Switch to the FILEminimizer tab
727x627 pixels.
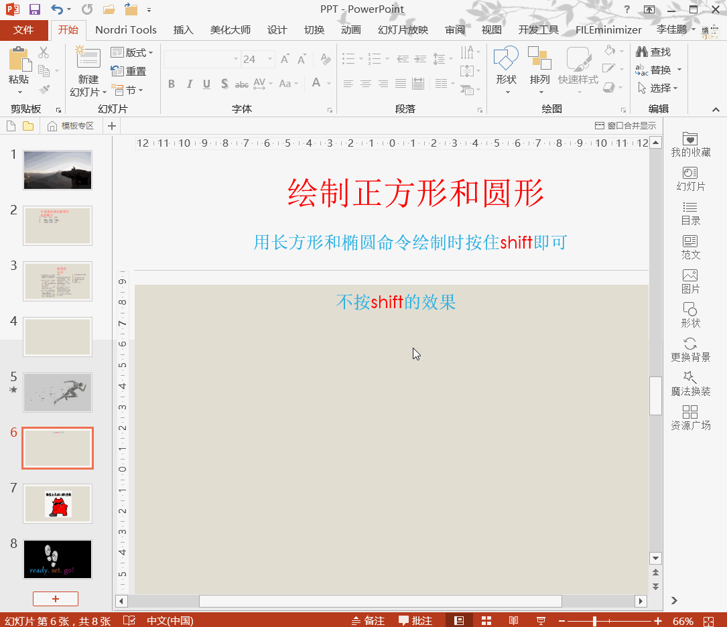point(608,30)
